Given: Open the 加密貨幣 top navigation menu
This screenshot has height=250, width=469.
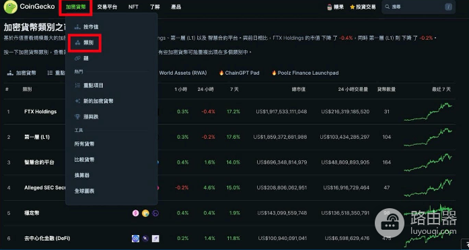Looking at the screenshot, I should click(x=75, y=7).
